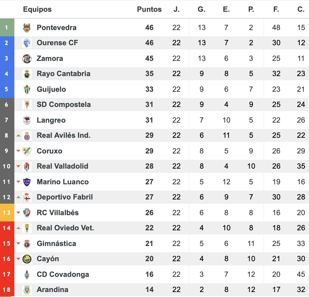
Task: Click the Real Valladolid crest
Action: (x=27, y=167)
